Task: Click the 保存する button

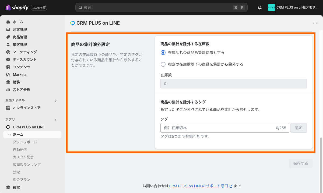Action: point(301,164)
